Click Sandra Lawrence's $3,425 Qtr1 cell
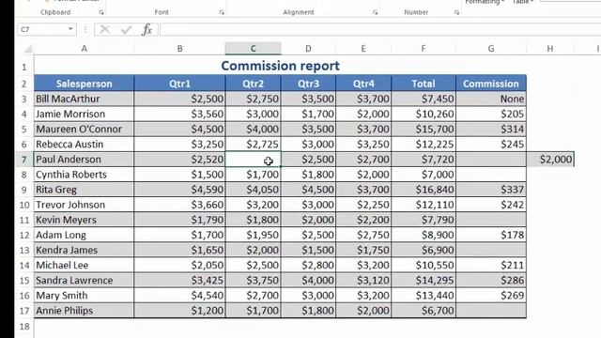The width and height of the screenshot is (601, 338). click(179, 280)
